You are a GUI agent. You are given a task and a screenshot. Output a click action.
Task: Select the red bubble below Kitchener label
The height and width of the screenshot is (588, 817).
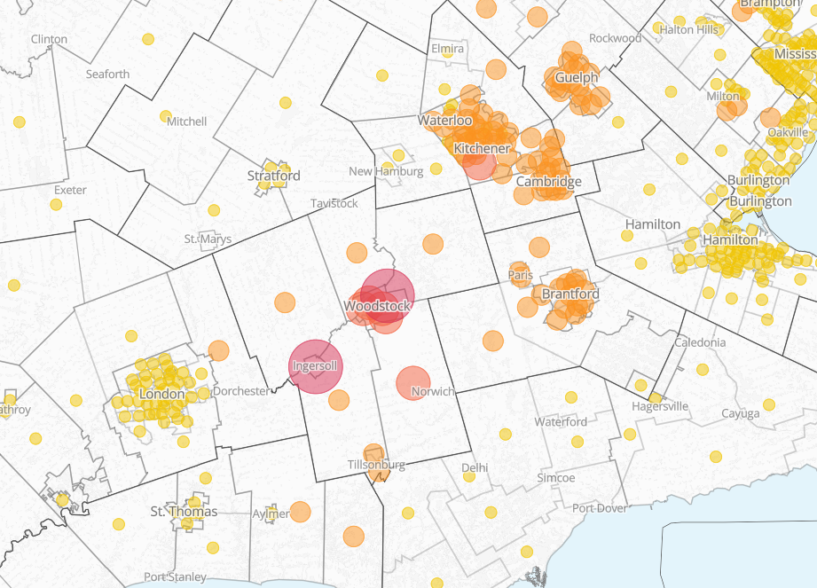click(480, 164)
